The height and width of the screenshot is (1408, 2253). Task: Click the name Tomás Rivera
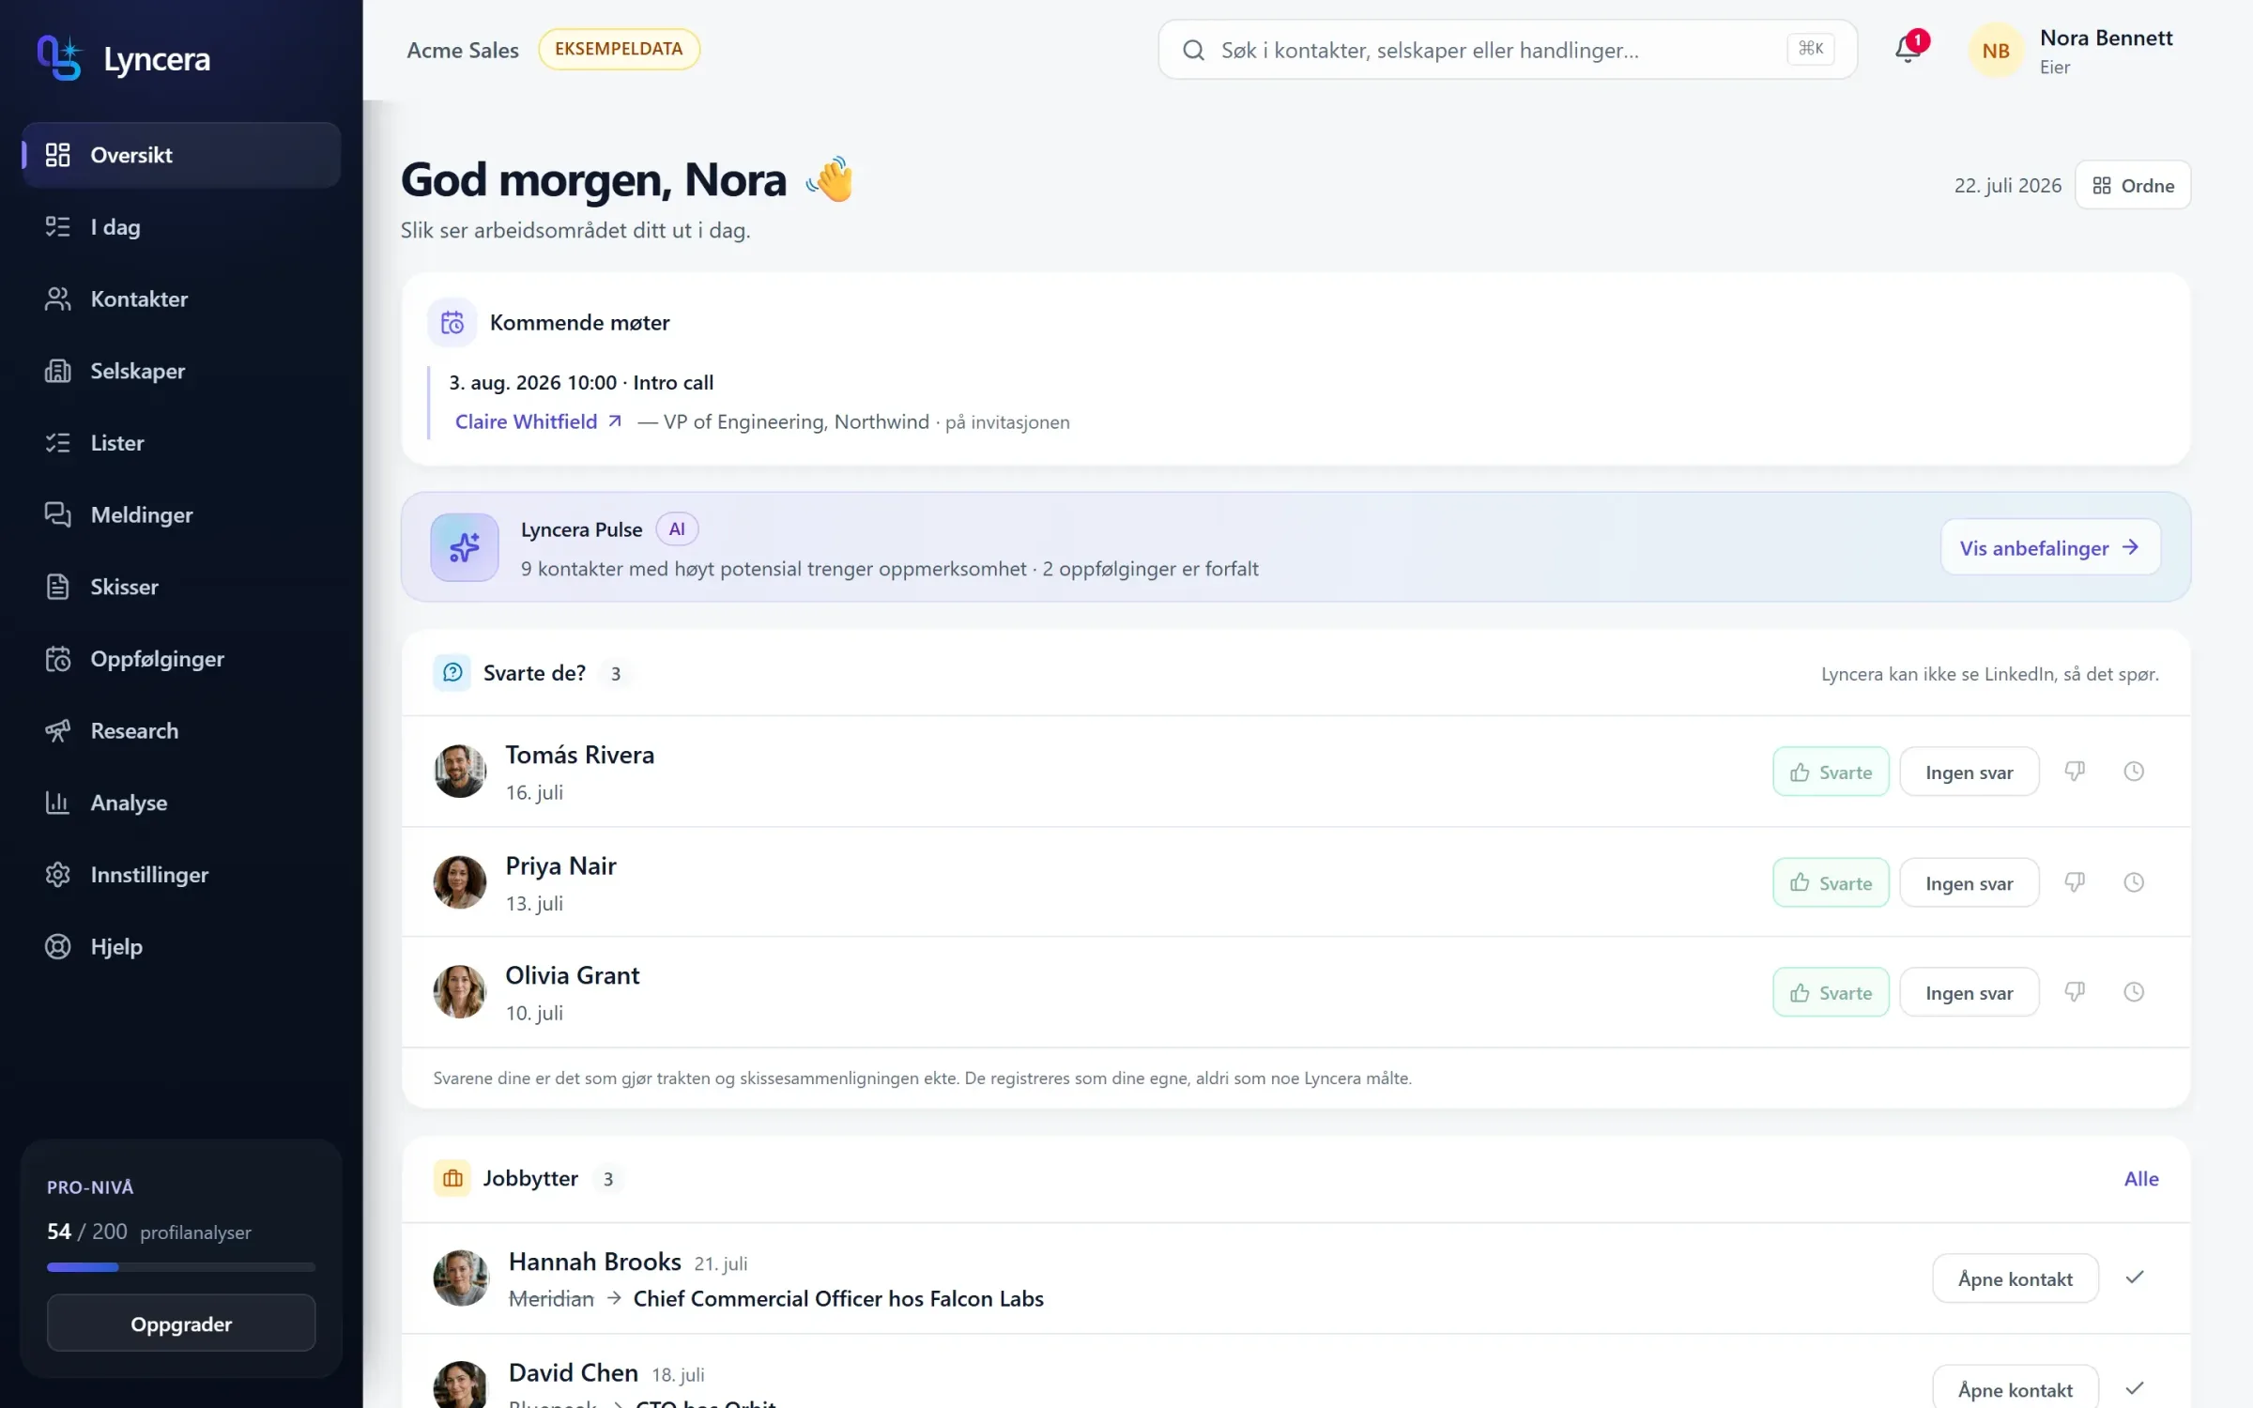(x=579, y=755)
